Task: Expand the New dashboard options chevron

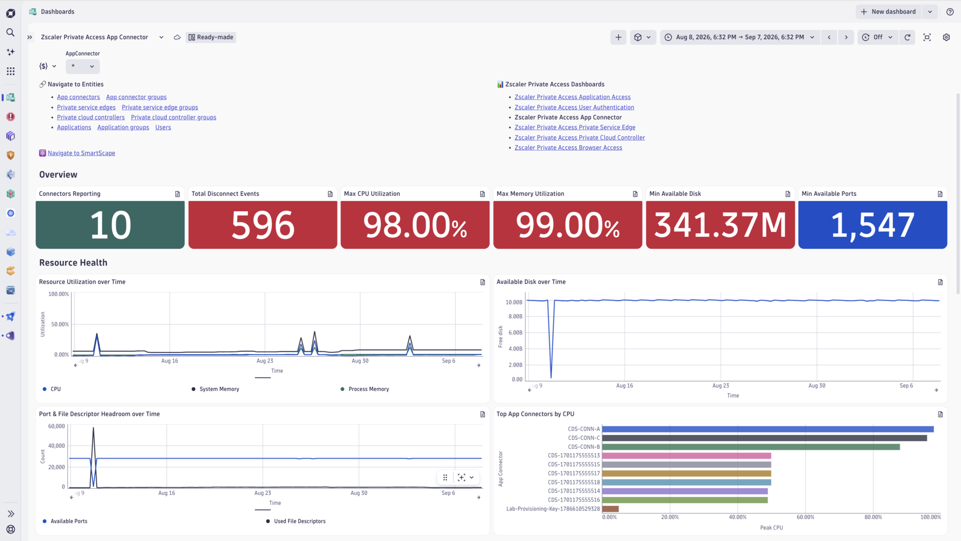Action: tap(930, 12)
